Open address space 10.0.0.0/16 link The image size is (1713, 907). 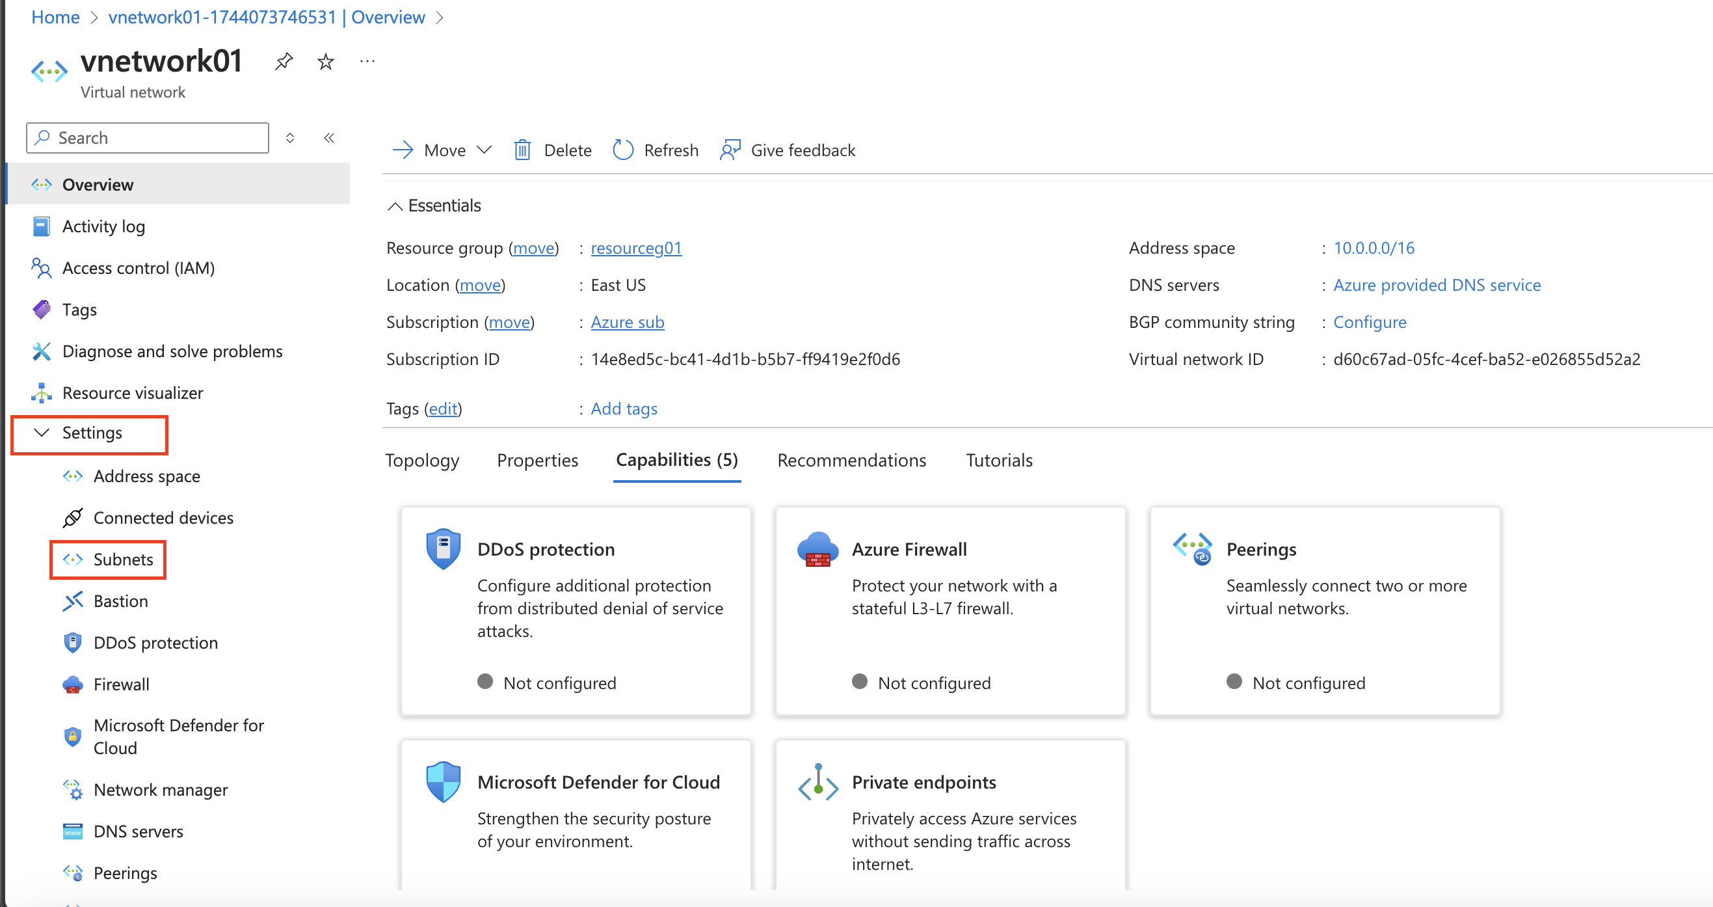1374,248
